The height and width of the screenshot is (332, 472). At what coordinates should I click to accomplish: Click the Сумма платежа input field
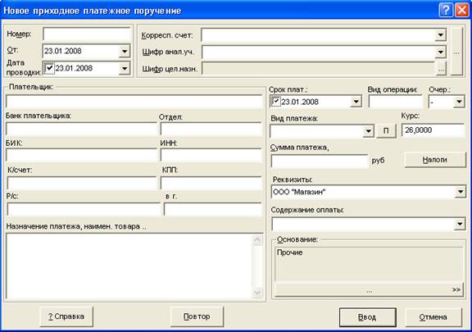pyautogui.click(x=320, y=161)
